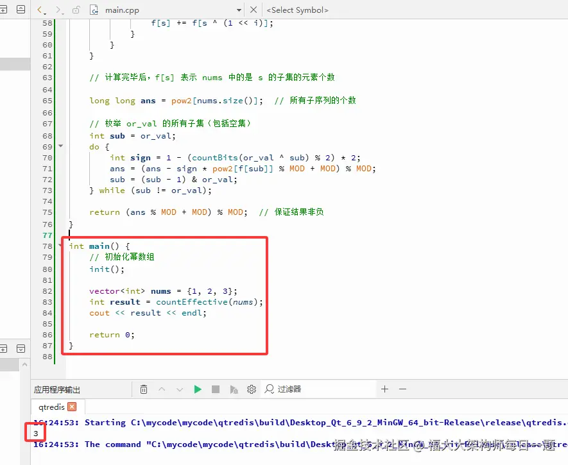
Task: Go back to previous editor location
Action: (x=40, y=10)
